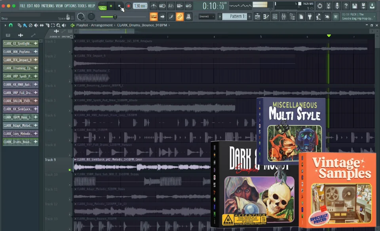Open the playlist menu arrow
This screenshot has height=231, width=380.
pos(5,25)
